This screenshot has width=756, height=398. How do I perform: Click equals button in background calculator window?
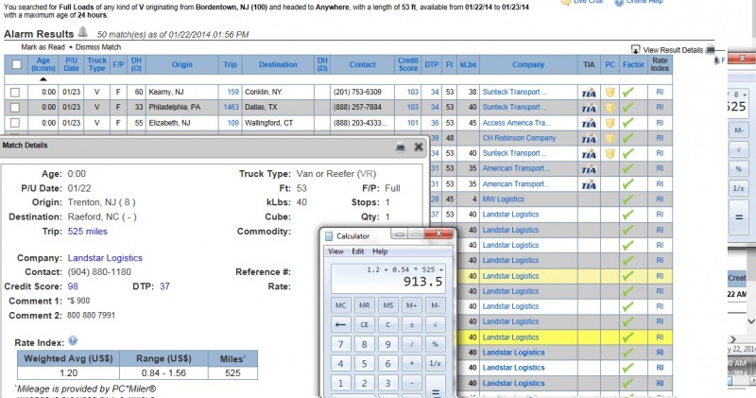coord(739,217)
